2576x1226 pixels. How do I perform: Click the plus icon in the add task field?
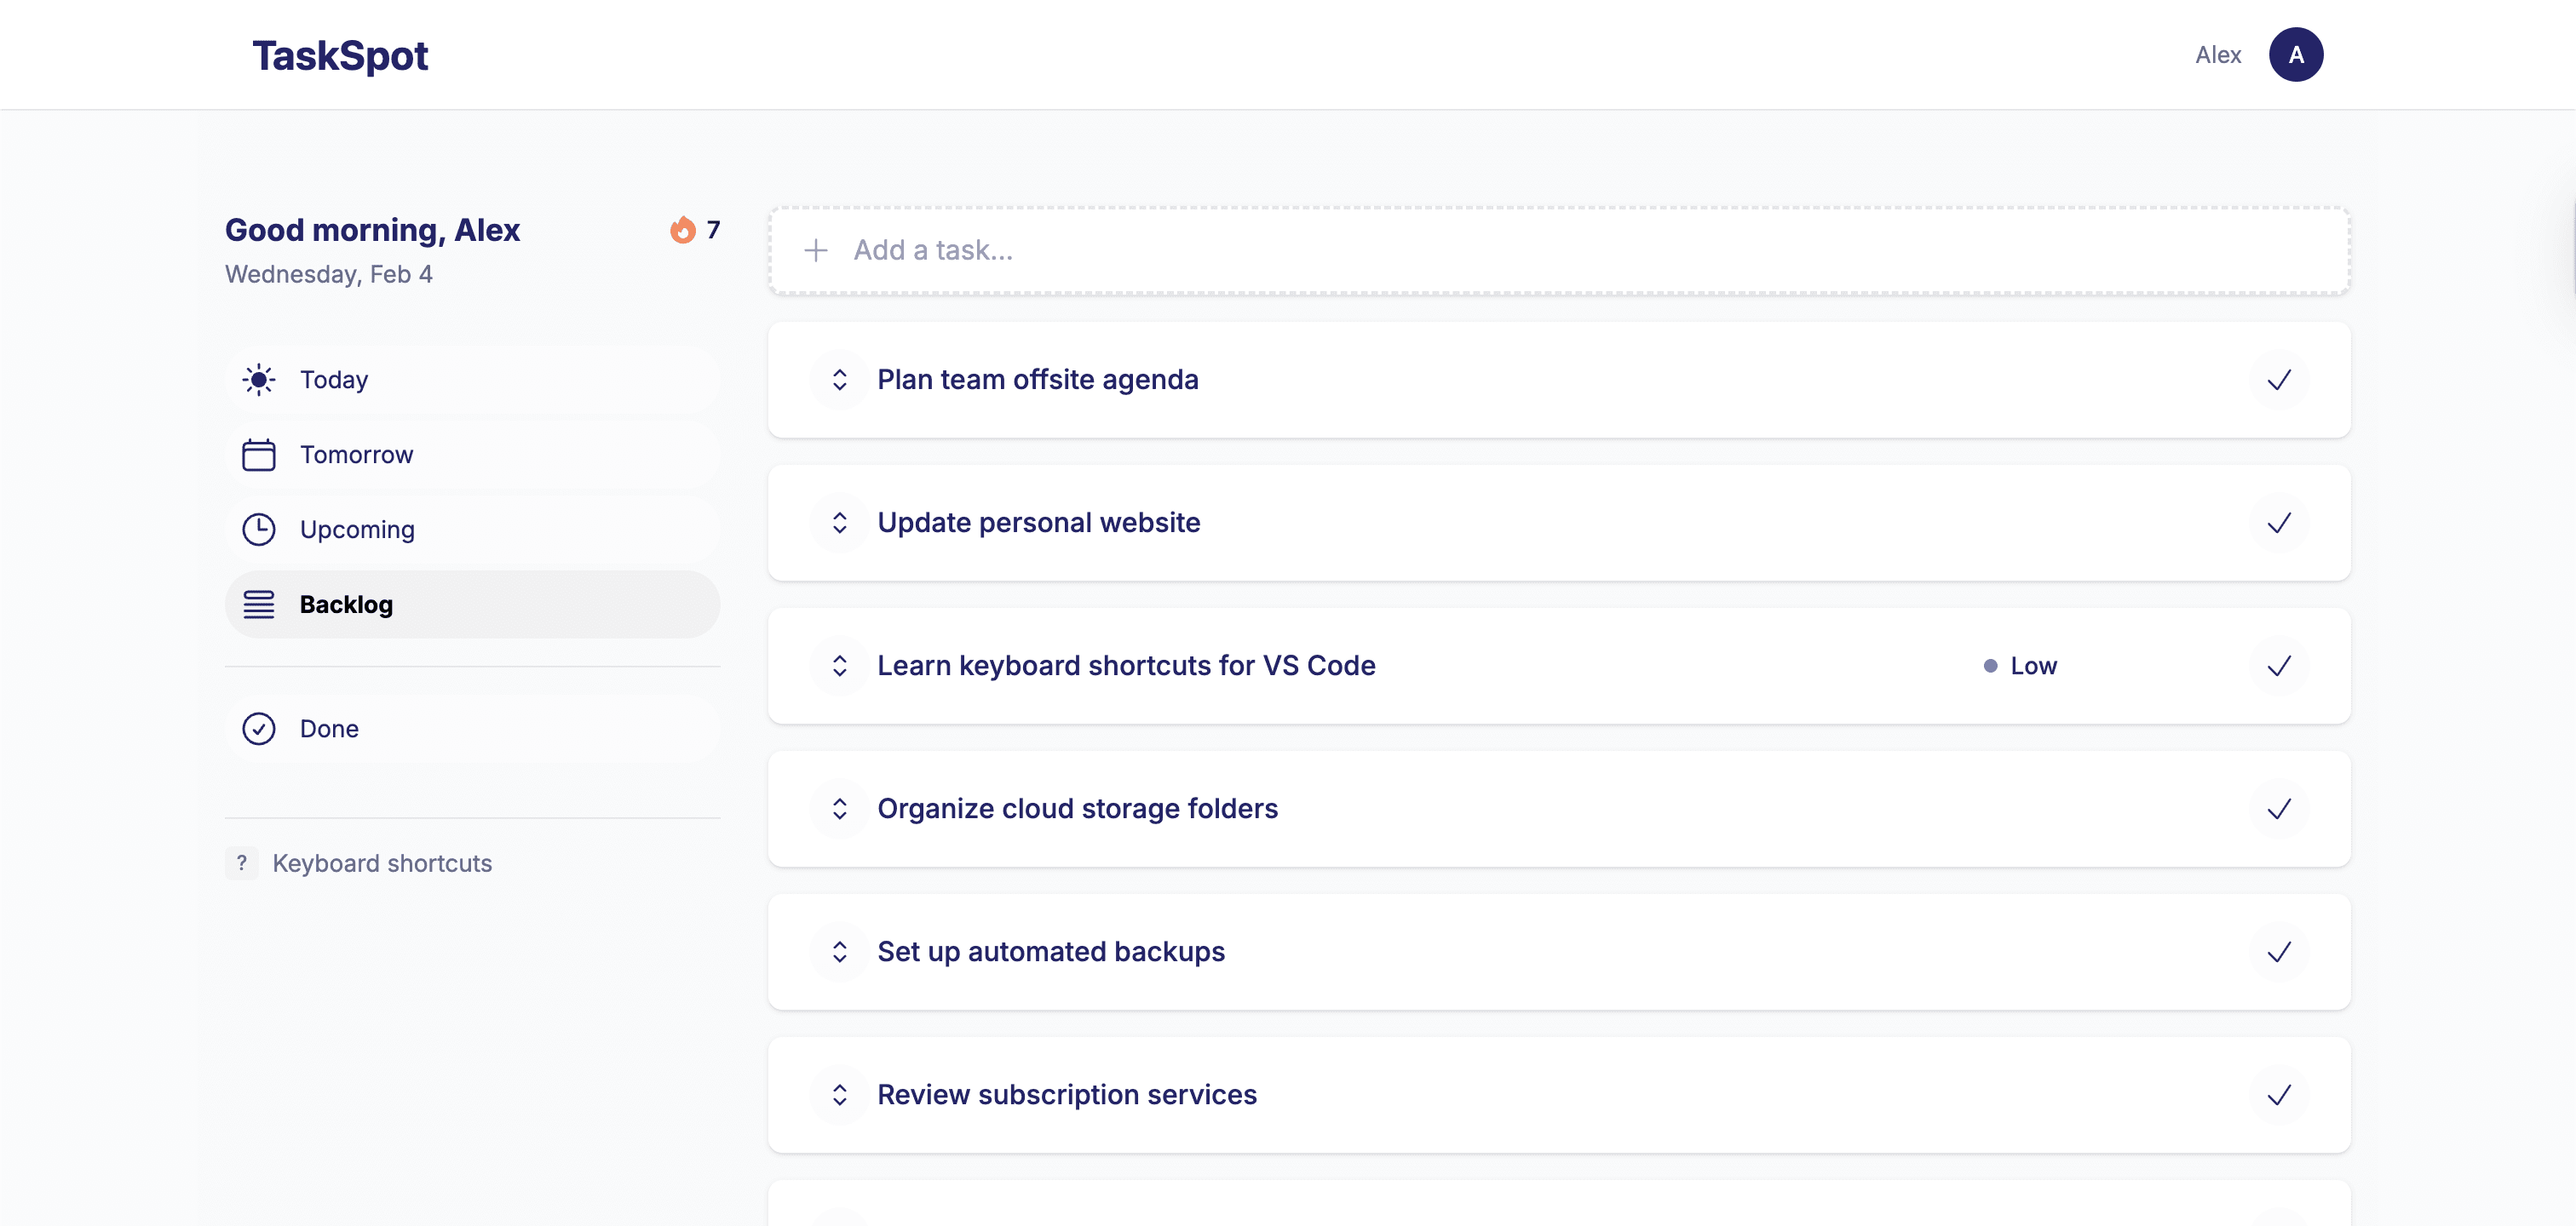(x=817, y=249)
